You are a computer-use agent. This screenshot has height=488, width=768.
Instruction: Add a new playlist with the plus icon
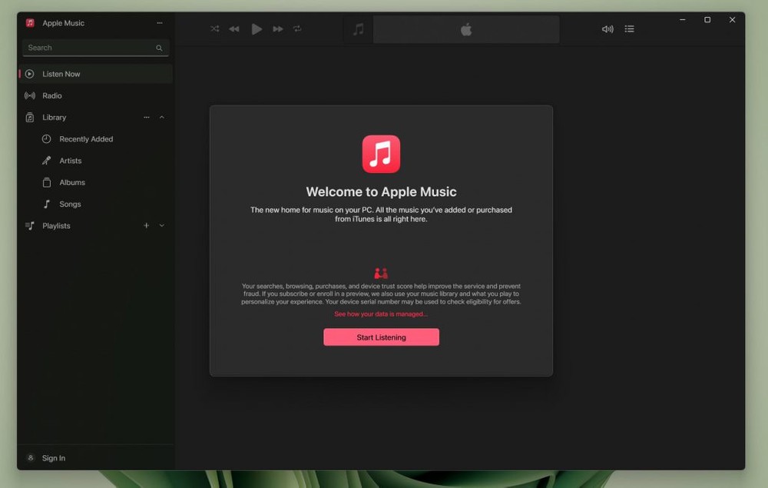[x=147, y=225]
